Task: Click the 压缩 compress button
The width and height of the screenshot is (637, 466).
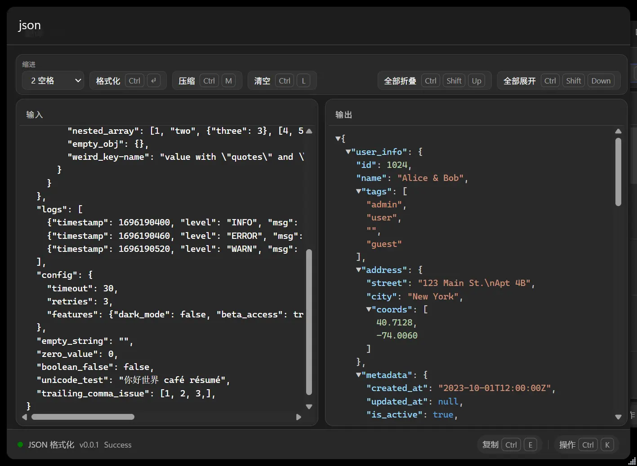Action: (207, 81)
